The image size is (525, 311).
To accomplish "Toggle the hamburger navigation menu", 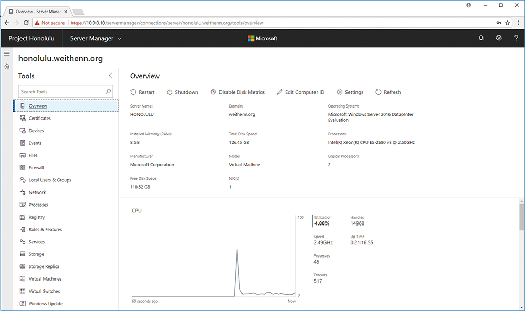I will click(x=7, y=53).
